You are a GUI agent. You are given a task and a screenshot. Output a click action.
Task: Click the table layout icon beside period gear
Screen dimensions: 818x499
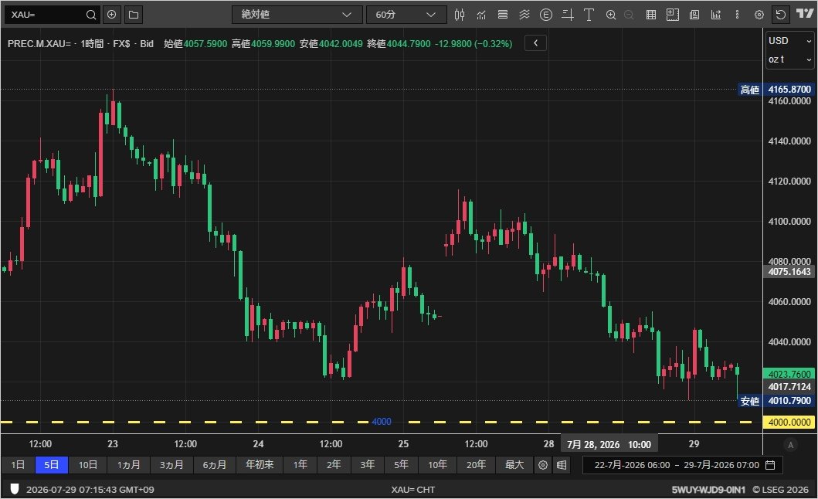(x=562, y=465)
